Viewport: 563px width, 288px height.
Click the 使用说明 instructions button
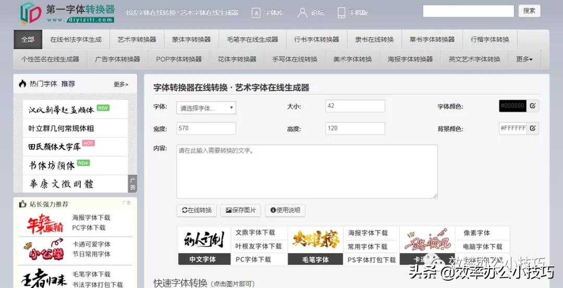click(285, 210)
